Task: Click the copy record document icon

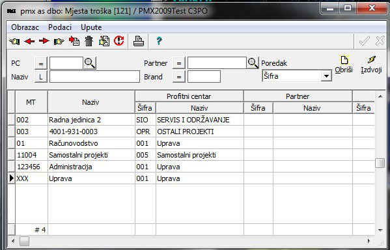Action: point(104,41)
